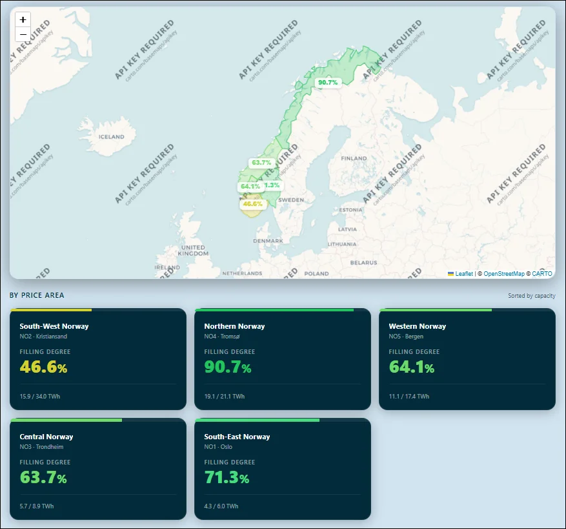Click the green Northern Norway fill bar
Image resolution: width=566 pixels, height=529 pixels.
pos(274,310)
